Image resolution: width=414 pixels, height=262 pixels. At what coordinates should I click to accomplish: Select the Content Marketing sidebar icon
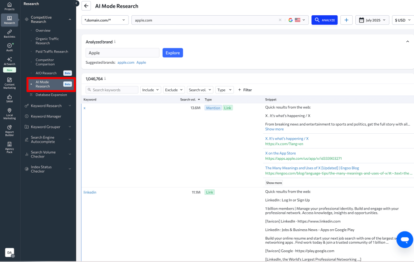click(9, 82)
